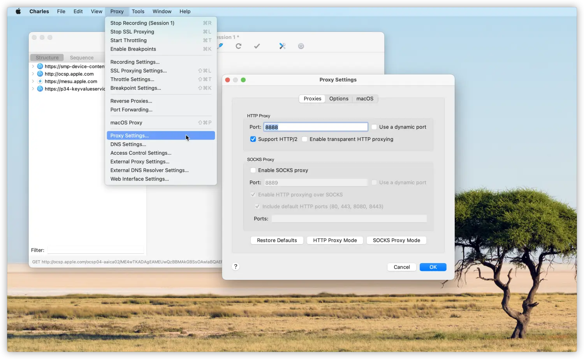This screenshot has height=359, width=584.
Task: Open Reverse Proxies... menu item
Action: pyautogui.click(x=161, y=101)
